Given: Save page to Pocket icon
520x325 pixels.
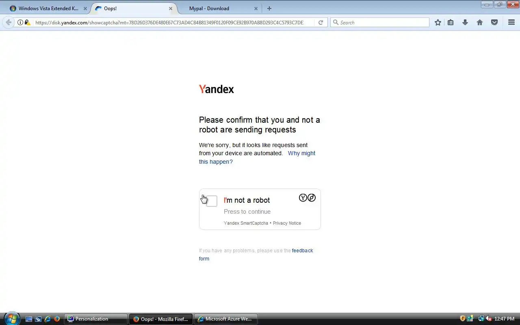Looking at the screenshot, I should click(x=494, y=22).
